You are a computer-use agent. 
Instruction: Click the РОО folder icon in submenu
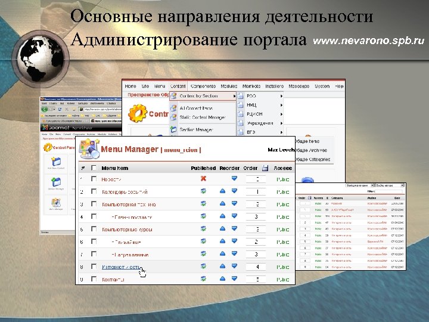pos(240,96)
